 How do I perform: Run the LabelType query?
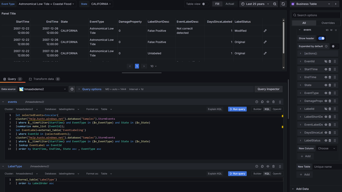(237, 174)
